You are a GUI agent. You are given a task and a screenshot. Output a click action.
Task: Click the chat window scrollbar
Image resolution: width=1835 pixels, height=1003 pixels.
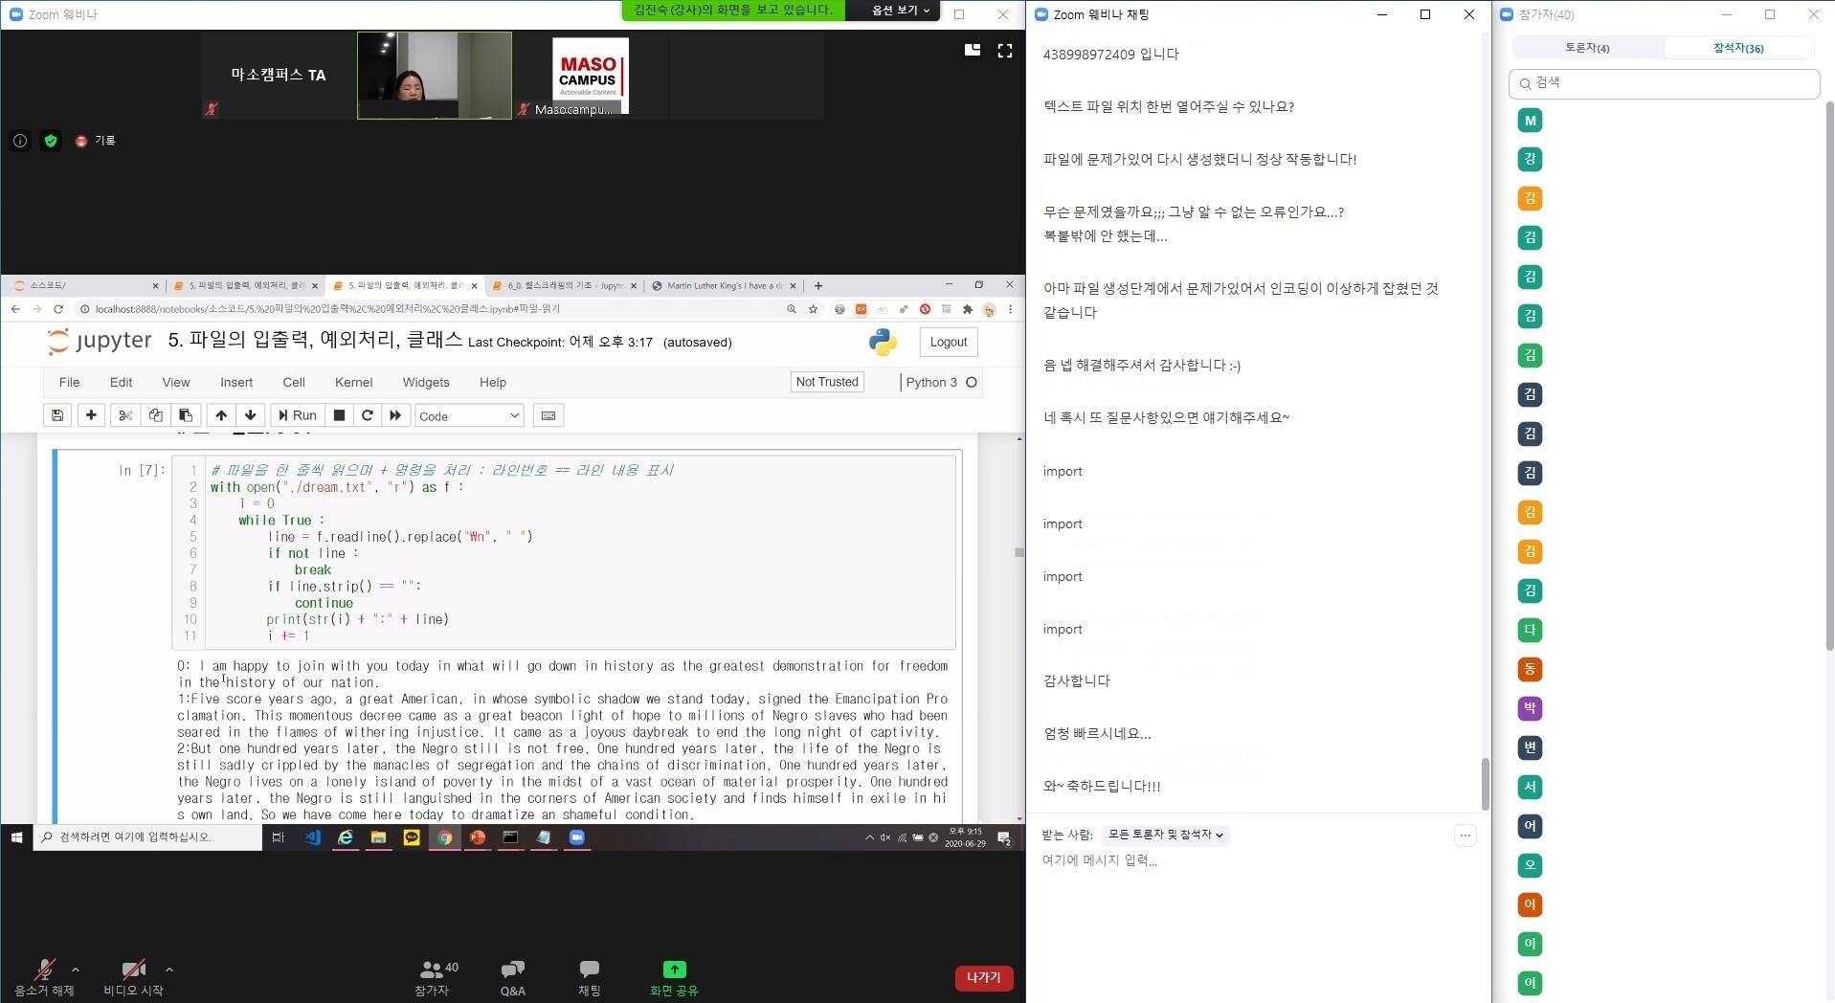click(x=1485, y=783)
